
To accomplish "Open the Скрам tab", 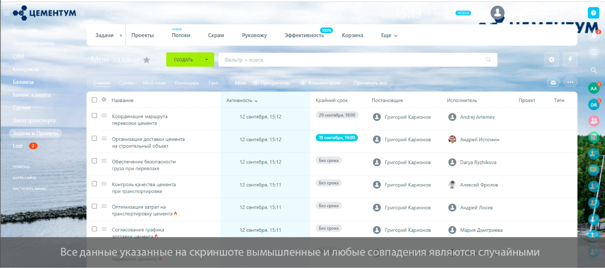I will 216,35.
